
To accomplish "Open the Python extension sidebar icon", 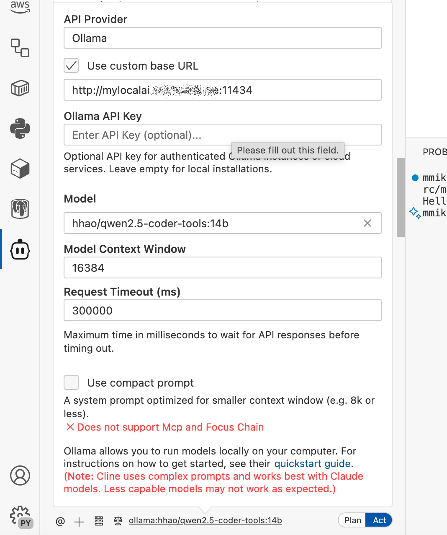I will pos(20,128).
